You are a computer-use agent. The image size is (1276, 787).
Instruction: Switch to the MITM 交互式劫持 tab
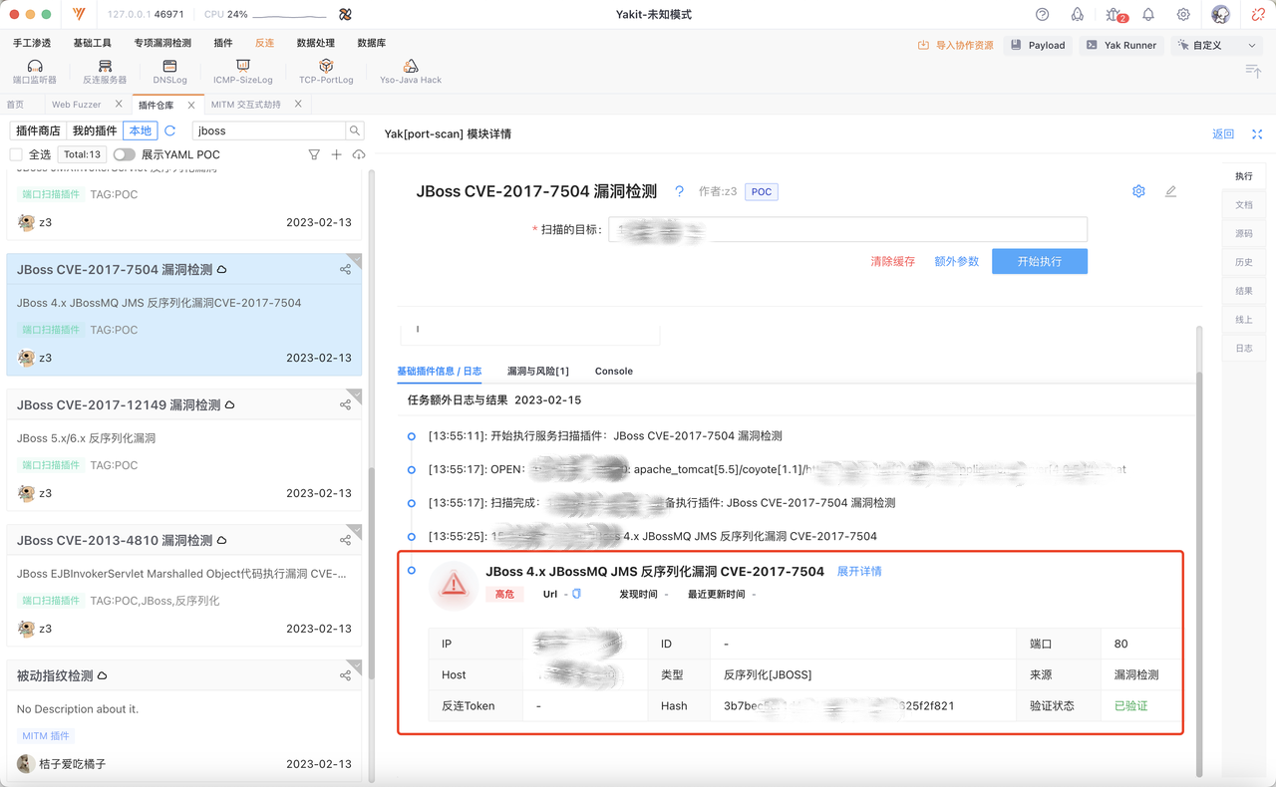click(246, 105)
